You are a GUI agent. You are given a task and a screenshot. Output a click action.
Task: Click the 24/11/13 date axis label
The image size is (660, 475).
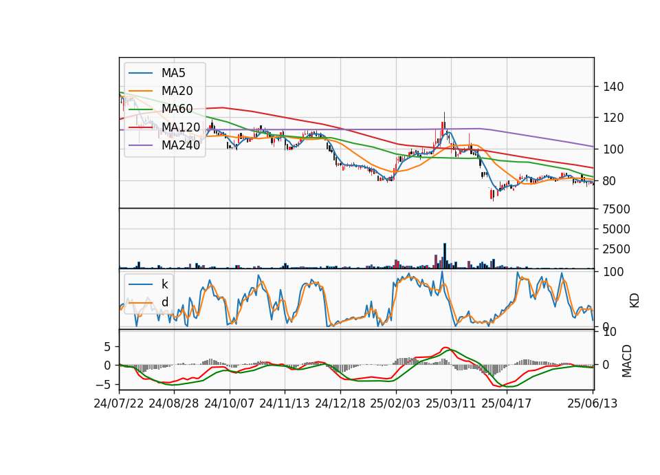[x=285, y=403]
